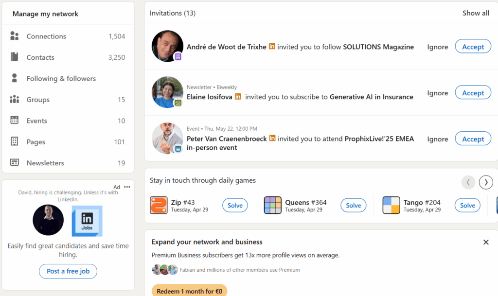
Task: Click the LinkedIn Jobs ad logo
Action: pos(87,221)
